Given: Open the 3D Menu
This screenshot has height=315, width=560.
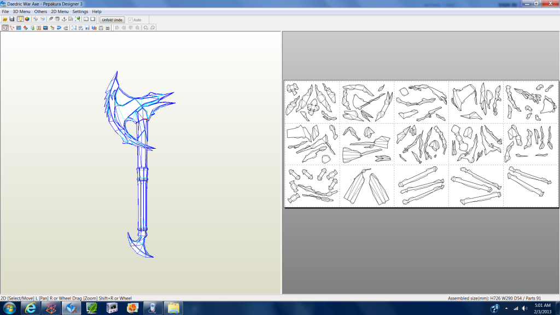Looking at the screenshot, I should (x=21, y=11).
